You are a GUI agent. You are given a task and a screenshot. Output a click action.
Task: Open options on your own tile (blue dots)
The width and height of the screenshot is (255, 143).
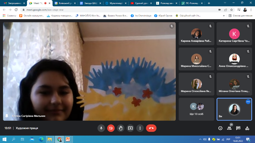pos(248,102)
